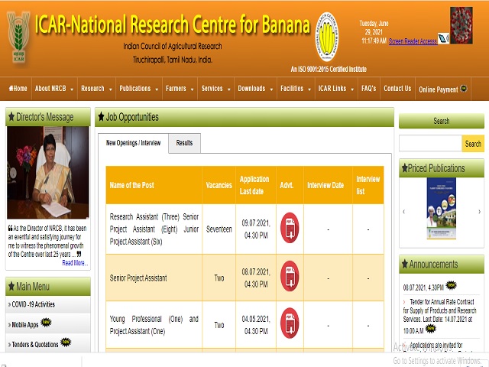Screen dimensions: 489x367
Task: Download PDF advert for Senior Project Assistant
Action: coord(290,276)
